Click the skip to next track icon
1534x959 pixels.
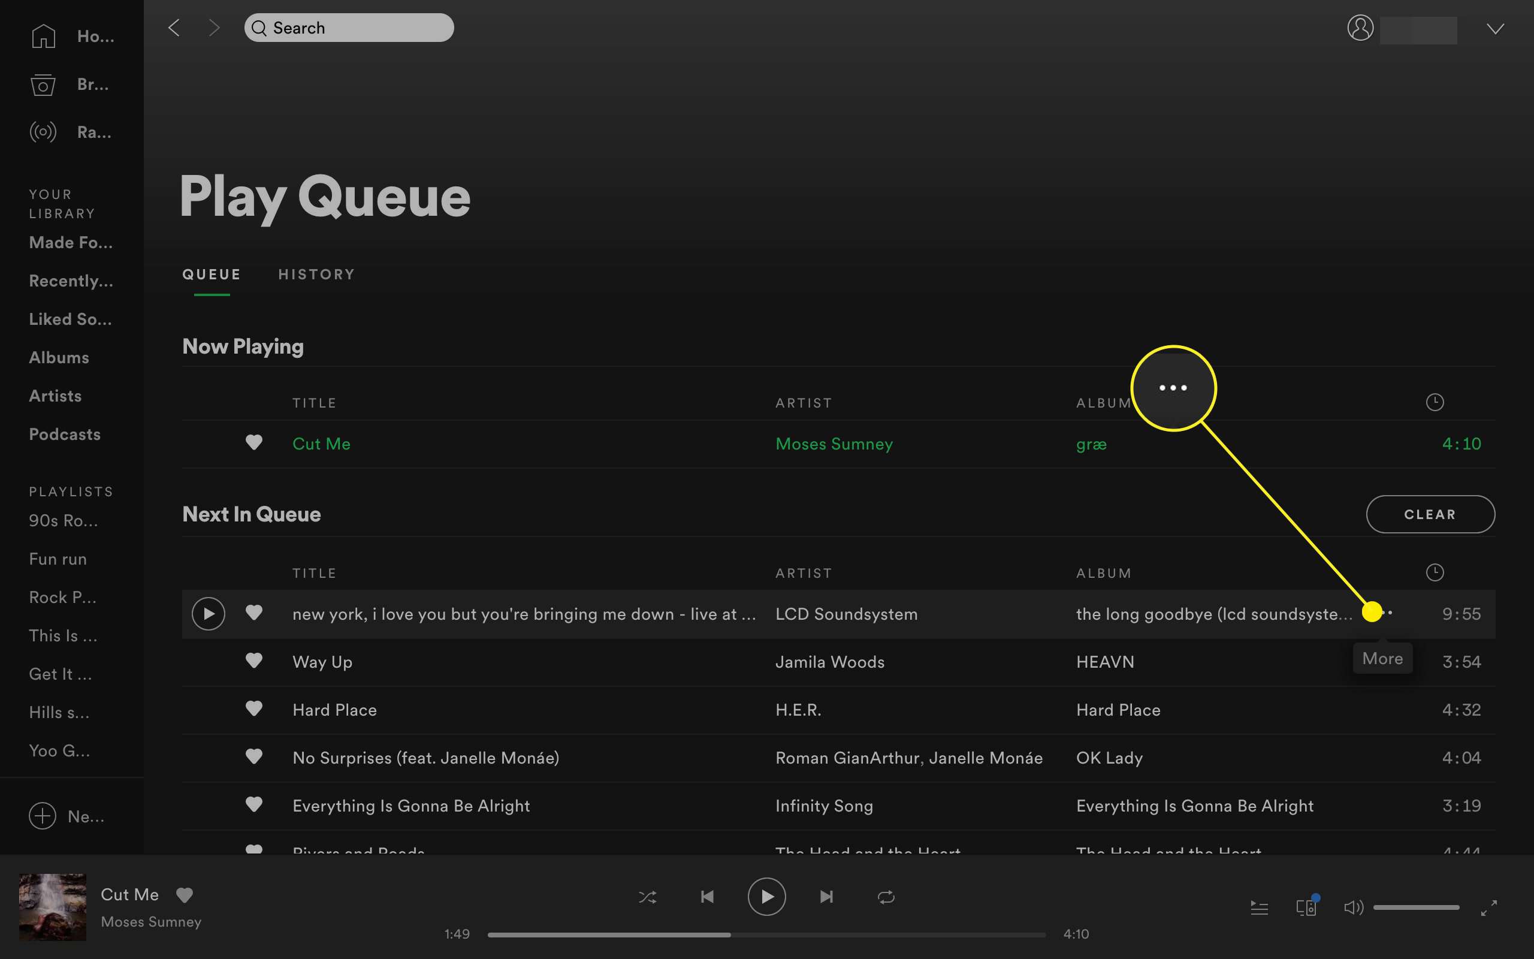point(827,896)
